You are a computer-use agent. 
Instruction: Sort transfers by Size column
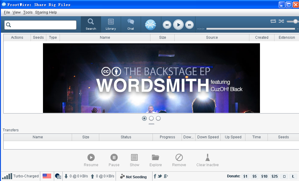[86, 137]
